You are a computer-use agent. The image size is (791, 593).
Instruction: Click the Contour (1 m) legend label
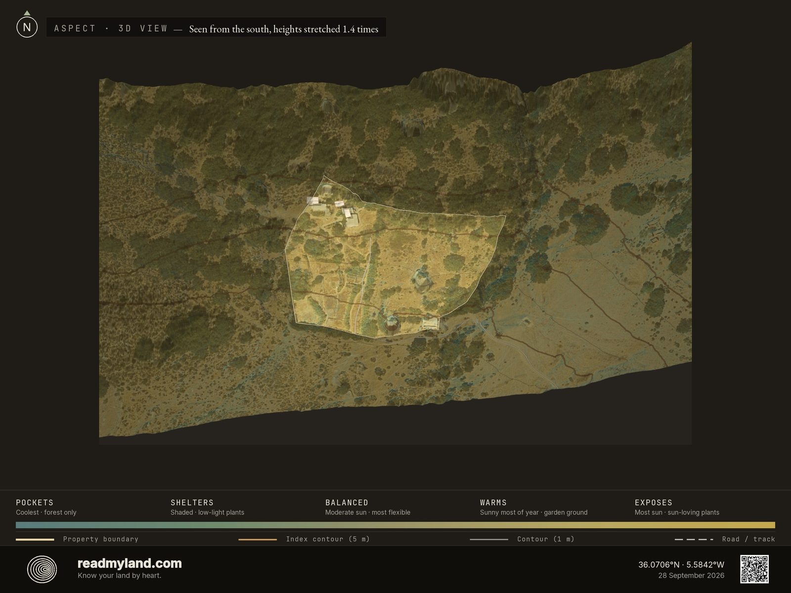point(546,539)
